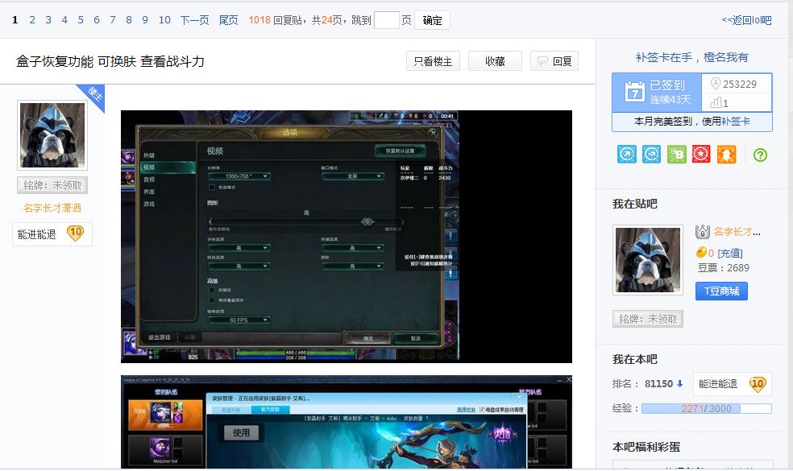Return to the forum via <<返回lol吧
The image size is (793, 471).
(746, 20)
